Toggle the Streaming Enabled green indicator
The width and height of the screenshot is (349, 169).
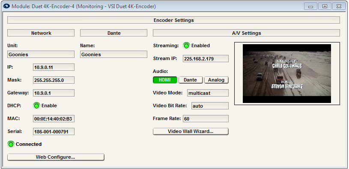tap(186, 46)
